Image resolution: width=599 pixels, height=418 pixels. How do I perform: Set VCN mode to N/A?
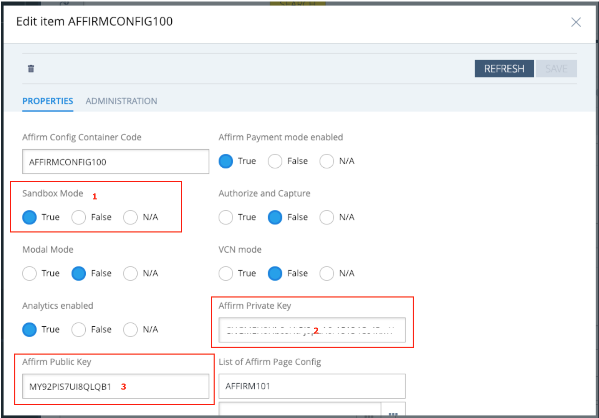click(x=327, y=273)
